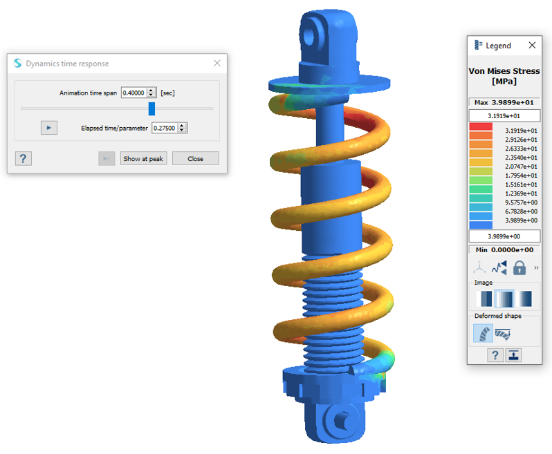Image resolution: width=552 pixels, height=454 pixels.
Task: Choose the middle Image gradient style
Action: click(x=504, y=299)
